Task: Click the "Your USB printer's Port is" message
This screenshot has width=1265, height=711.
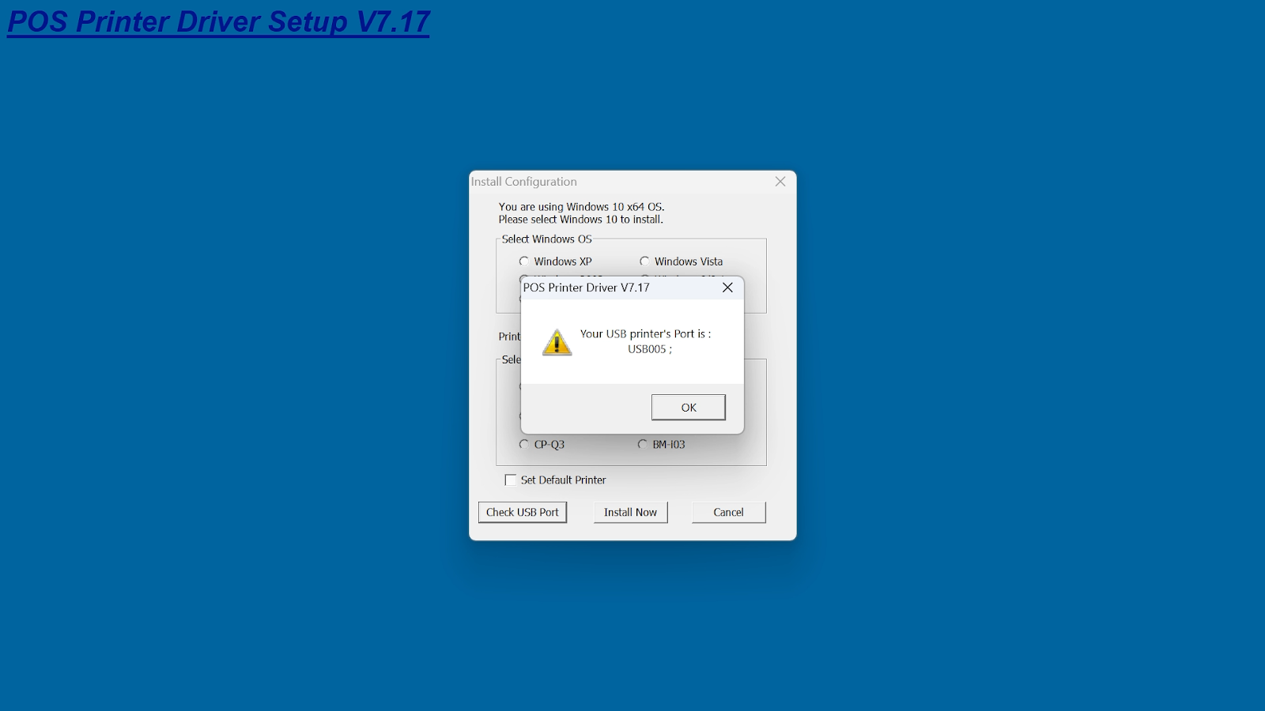Action: pos(645,334)
